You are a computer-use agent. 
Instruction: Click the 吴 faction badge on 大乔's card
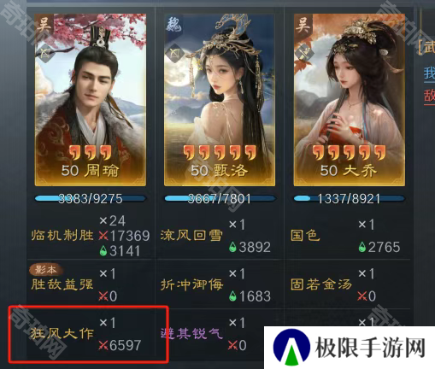coord(303,25)
